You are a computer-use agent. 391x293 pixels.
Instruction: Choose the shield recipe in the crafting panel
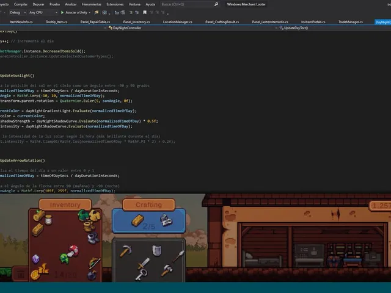(157, 250)
